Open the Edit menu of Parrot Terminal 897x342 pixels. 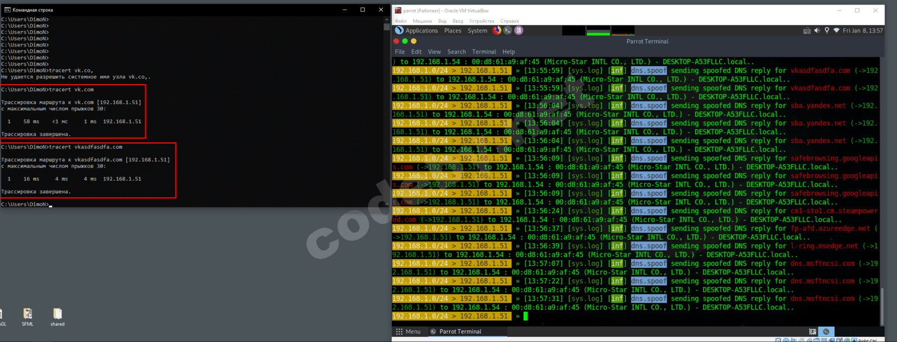click(416, 52)
